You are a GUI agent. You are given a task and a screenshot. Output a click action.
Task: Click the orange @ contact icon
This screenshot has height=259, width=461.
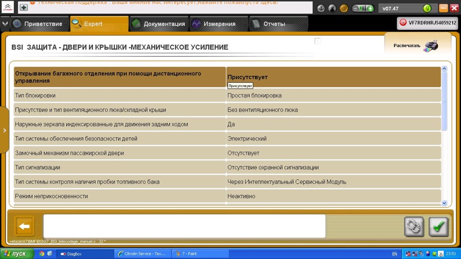pos(344,8)
